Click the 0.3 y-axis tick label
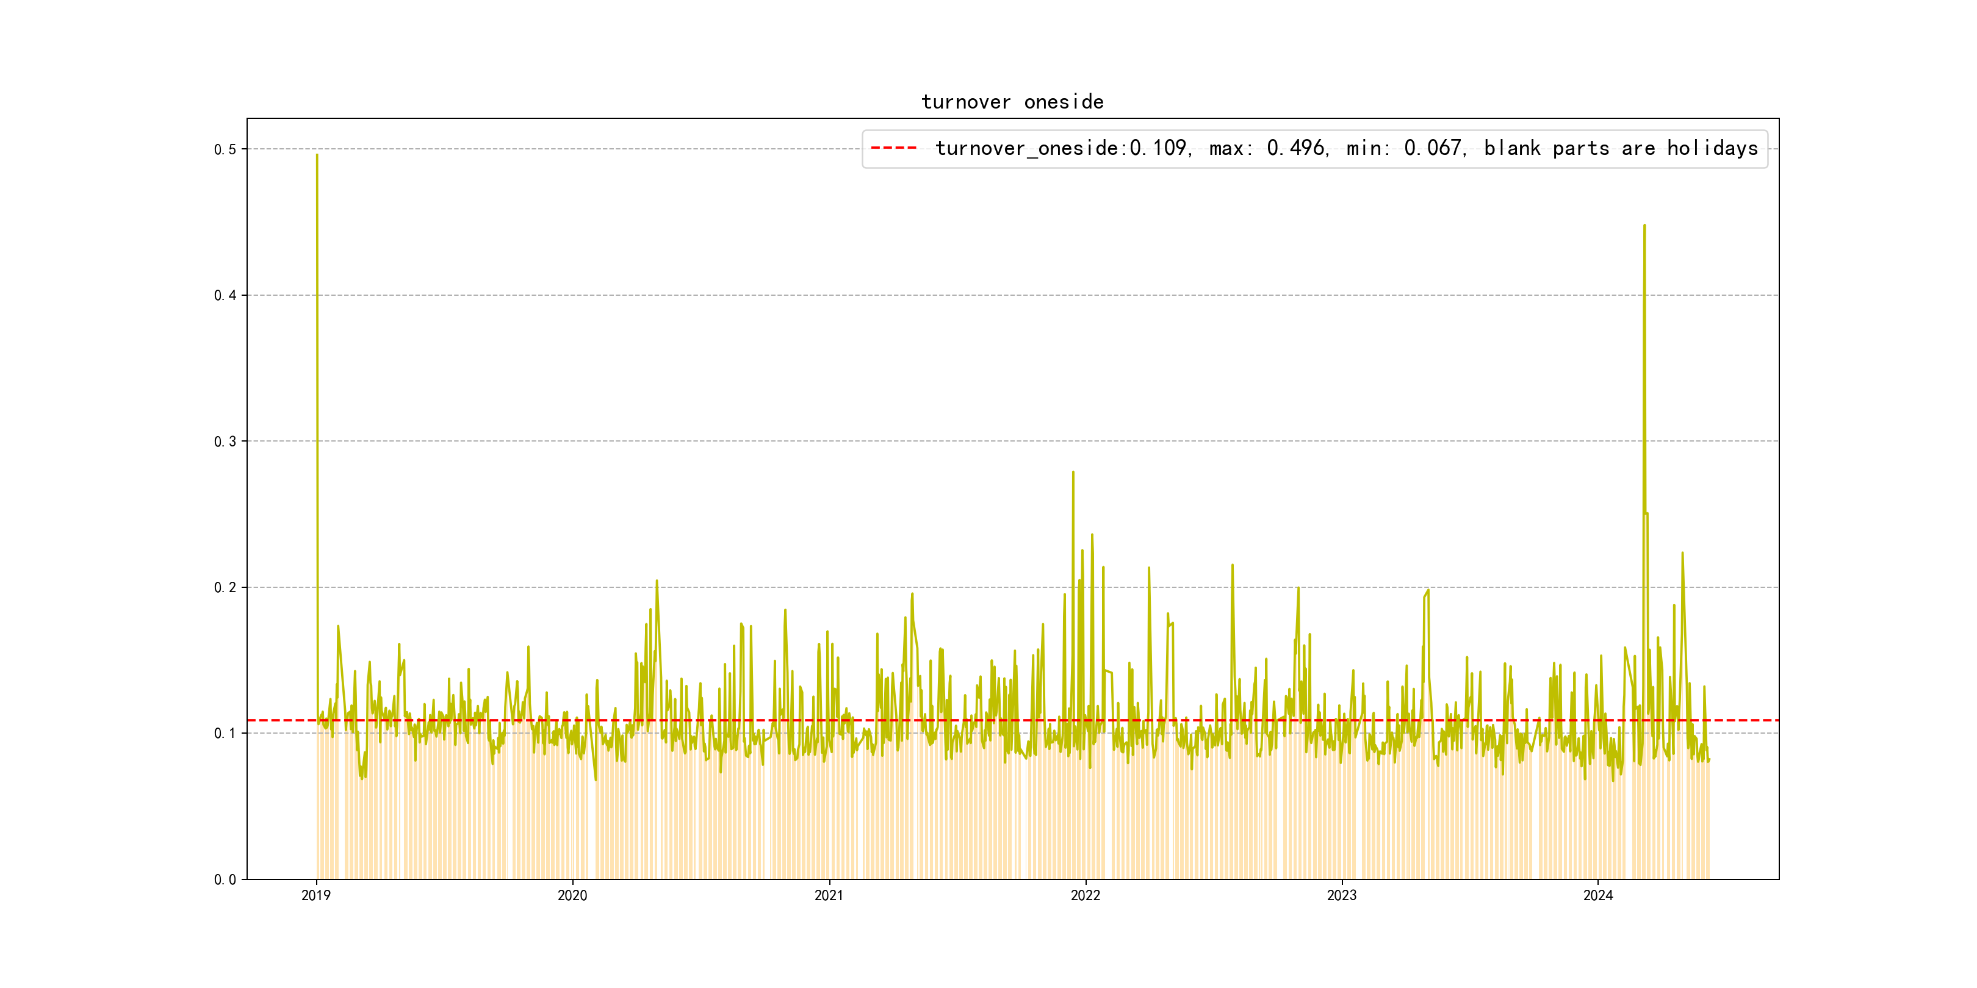Viewport: 1977px width, 988px height. click(x=225, y=441)
